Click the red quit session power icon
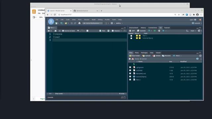Image resolution: width=212 pixels, height=119 pixels. (x=200, y=20)
